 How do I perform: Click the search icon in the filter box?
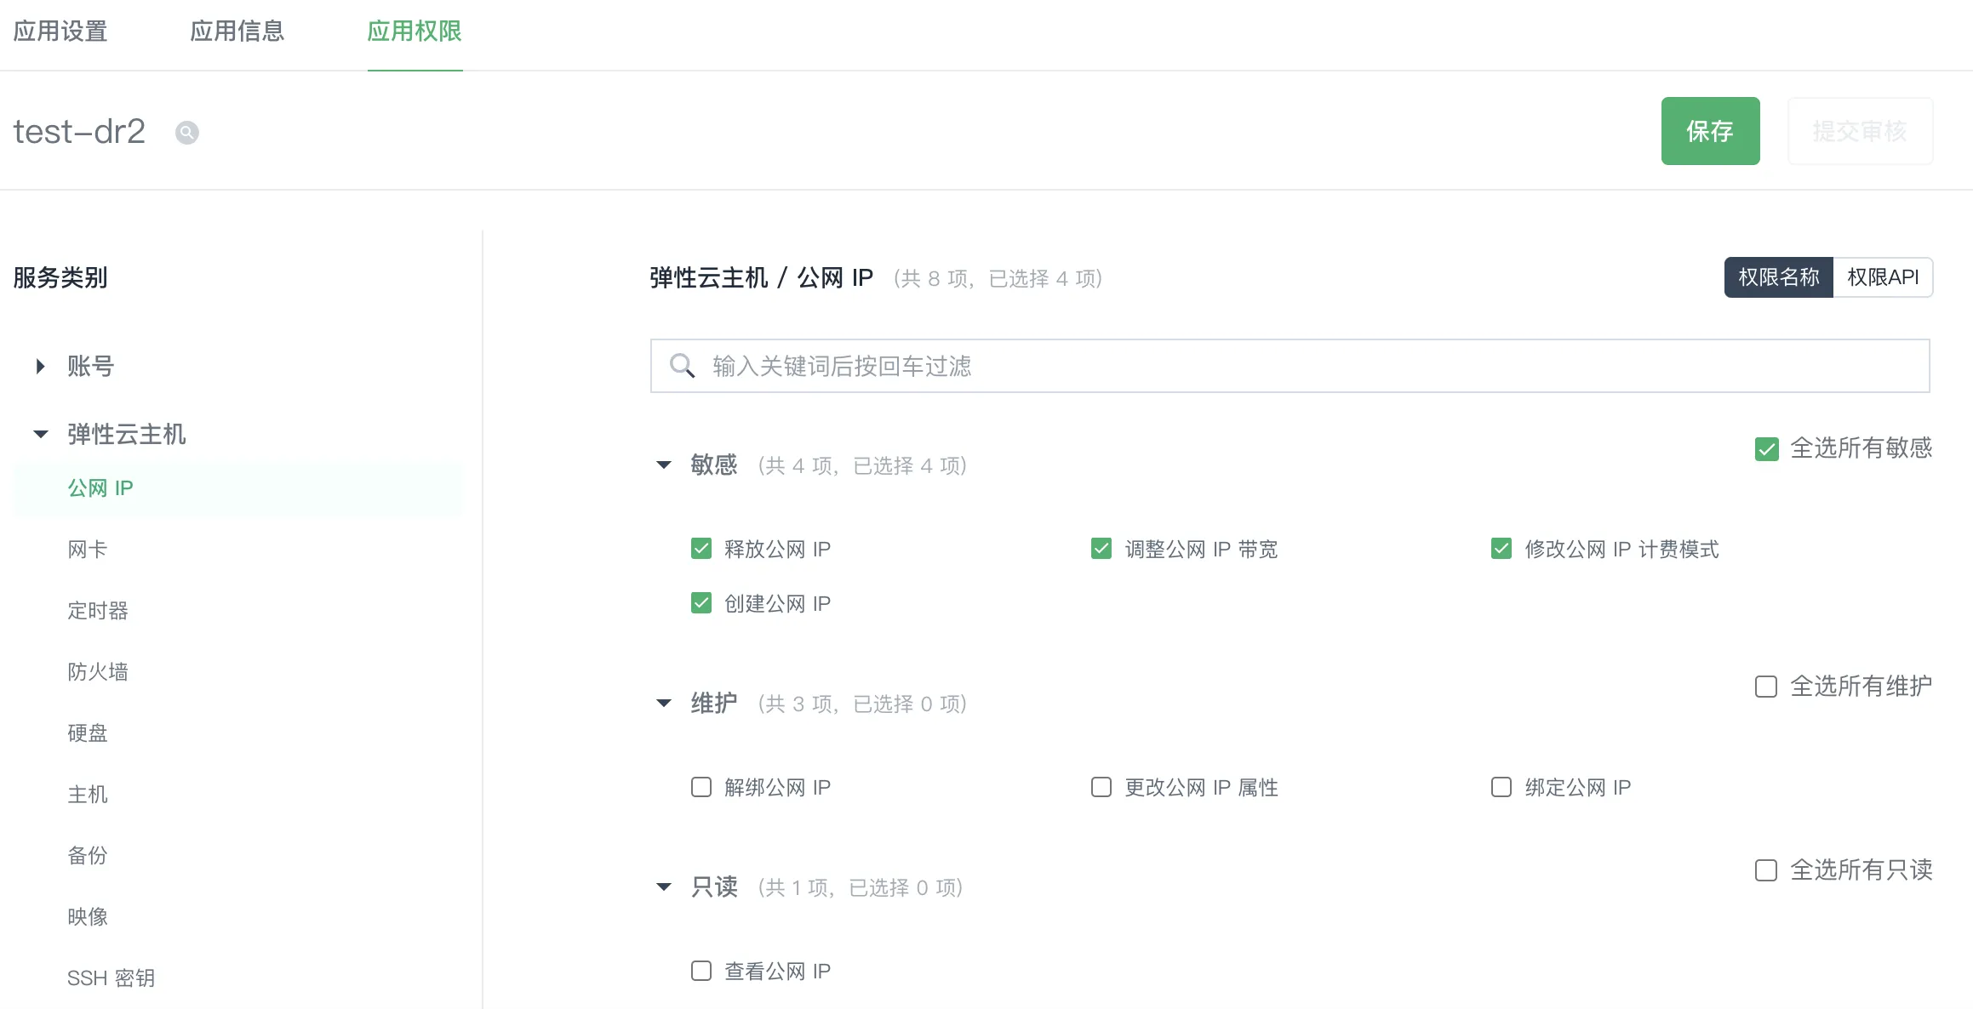coord(682,366)
